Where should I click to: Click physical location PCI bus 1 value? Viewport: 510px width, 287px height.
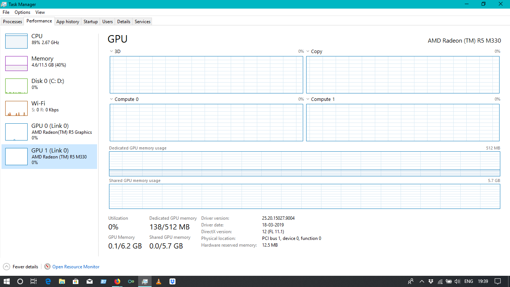tap(292, 238)
